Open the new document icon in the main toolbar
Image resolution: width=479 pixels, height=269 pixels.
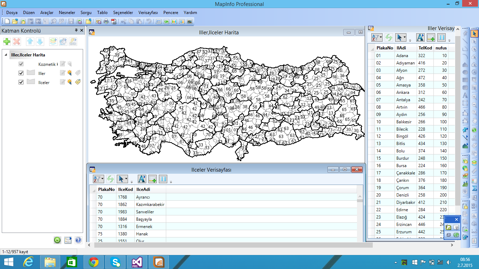7,21
